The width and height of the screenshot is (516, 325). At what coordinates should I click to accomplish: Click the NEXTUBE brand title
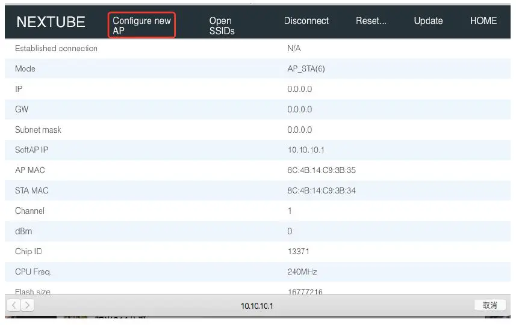point(51,22)
